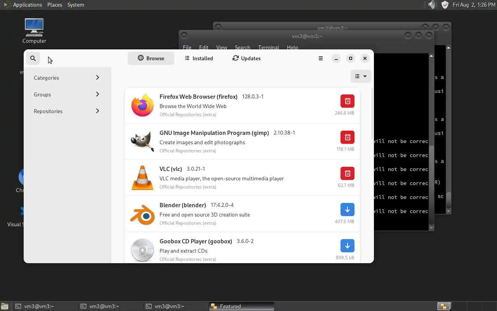Open Edit menu in the terminal window

tap(204, 47)
